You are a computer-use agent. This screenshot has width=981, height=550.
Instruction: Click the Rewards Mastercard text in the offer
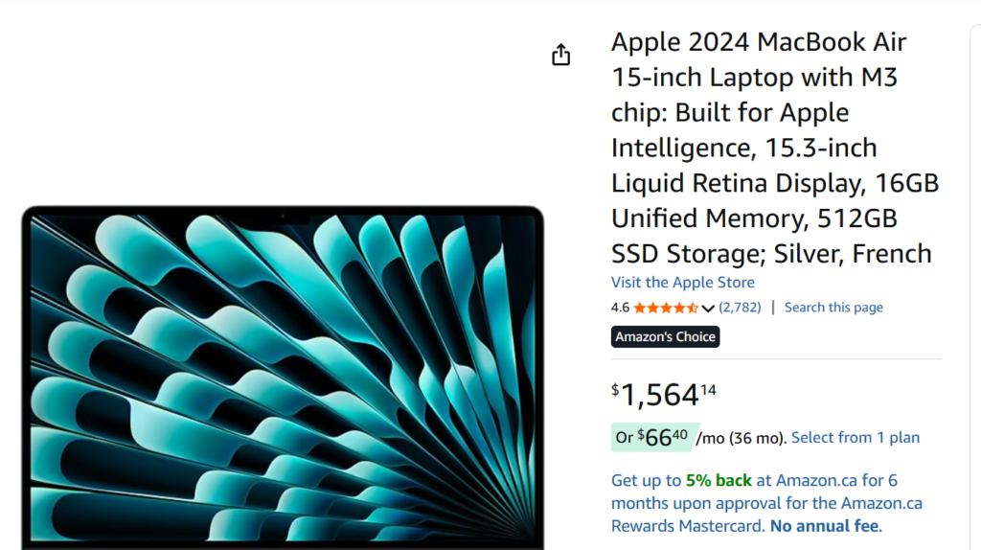click(688, 526)
